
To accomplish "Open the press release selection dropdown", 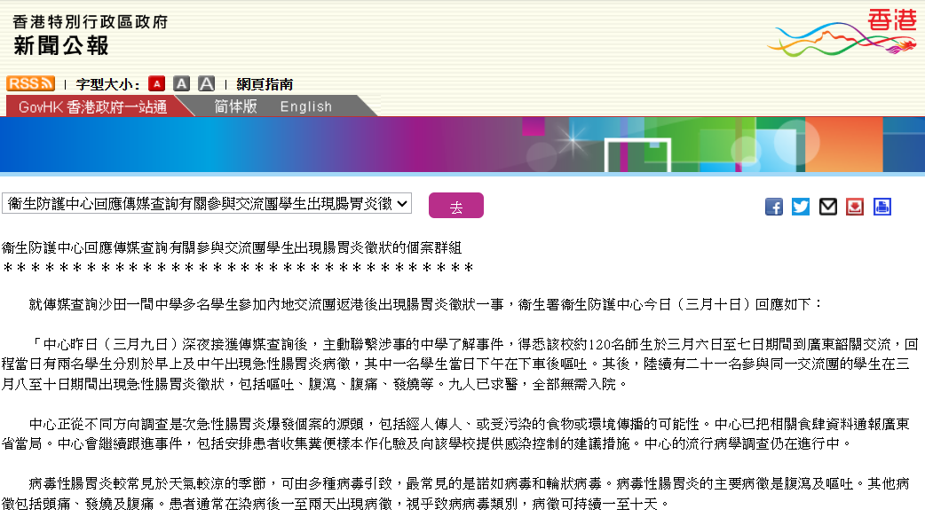I will click(x=206, y=203).
